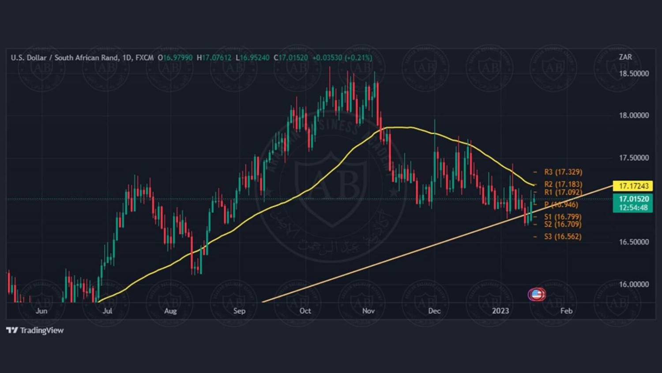Image resolution: width=662 pixels, height=373 pixels.
Task: Open the ZAR currency label
Action: 625,57
